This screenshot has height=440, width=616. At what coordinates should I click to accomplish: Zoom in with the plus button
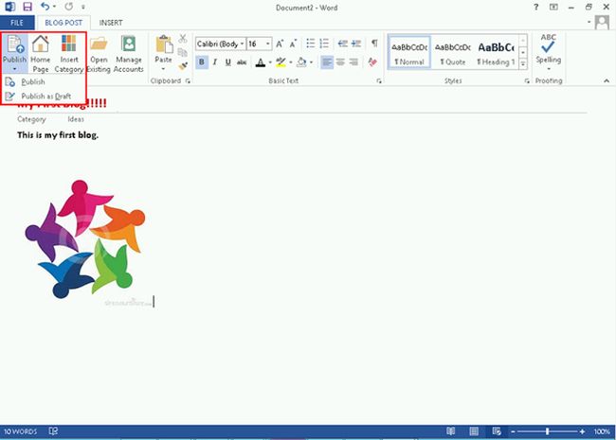tap(582, 431)
